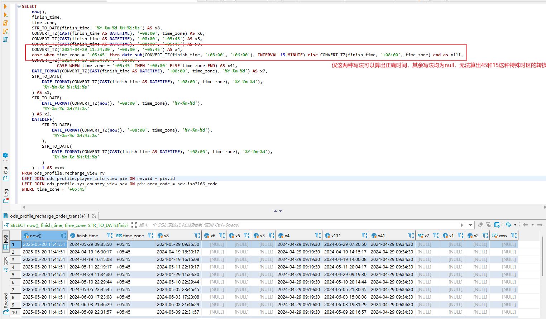The image size is (546, 319).
Task: Open the explain execution plan icon
Action: click(x=5, y=39)
